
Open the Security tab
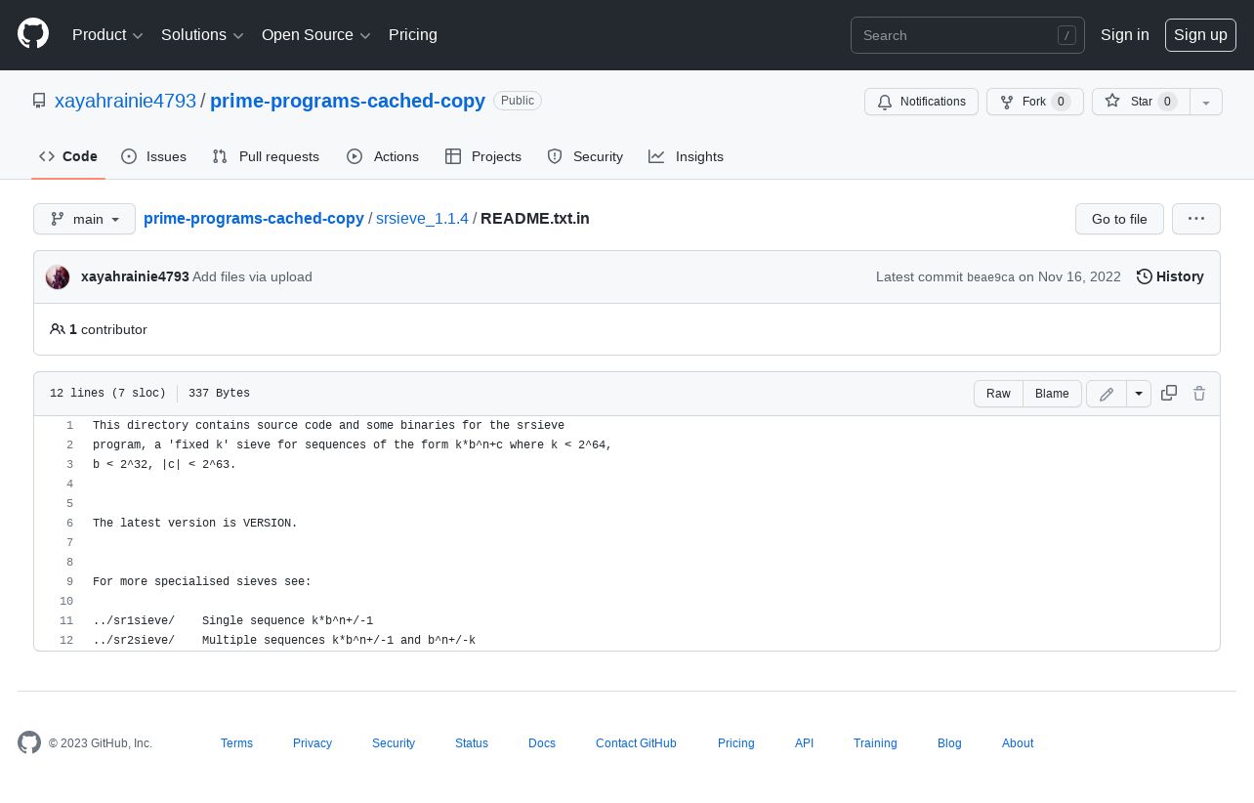pos(585,156)
